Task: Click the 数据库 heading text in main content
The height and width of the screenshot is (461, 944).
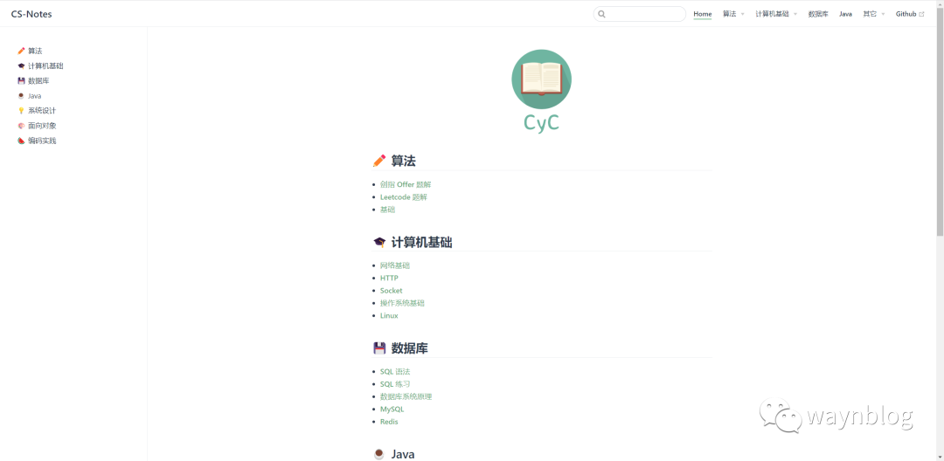Action: 409,348
